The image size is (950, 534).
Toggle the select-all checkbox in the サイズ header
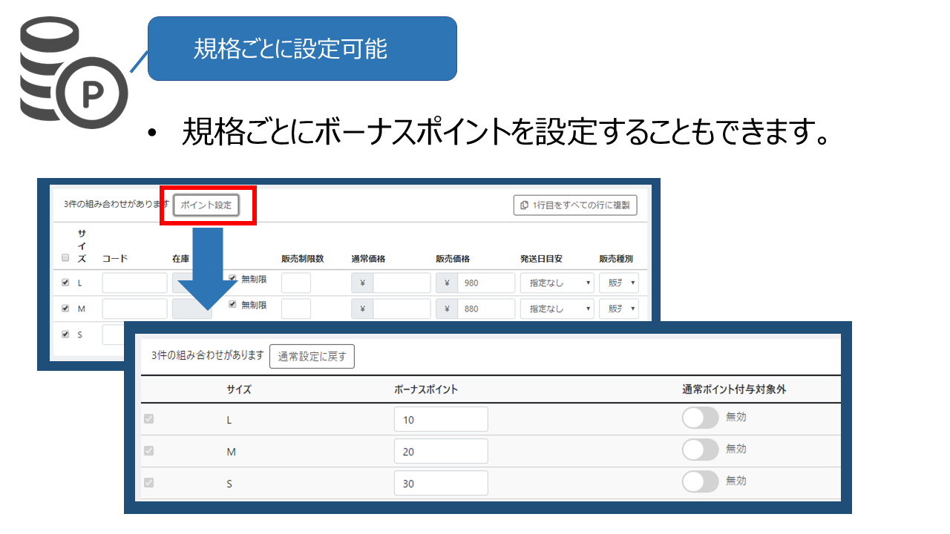pos(65,258)
